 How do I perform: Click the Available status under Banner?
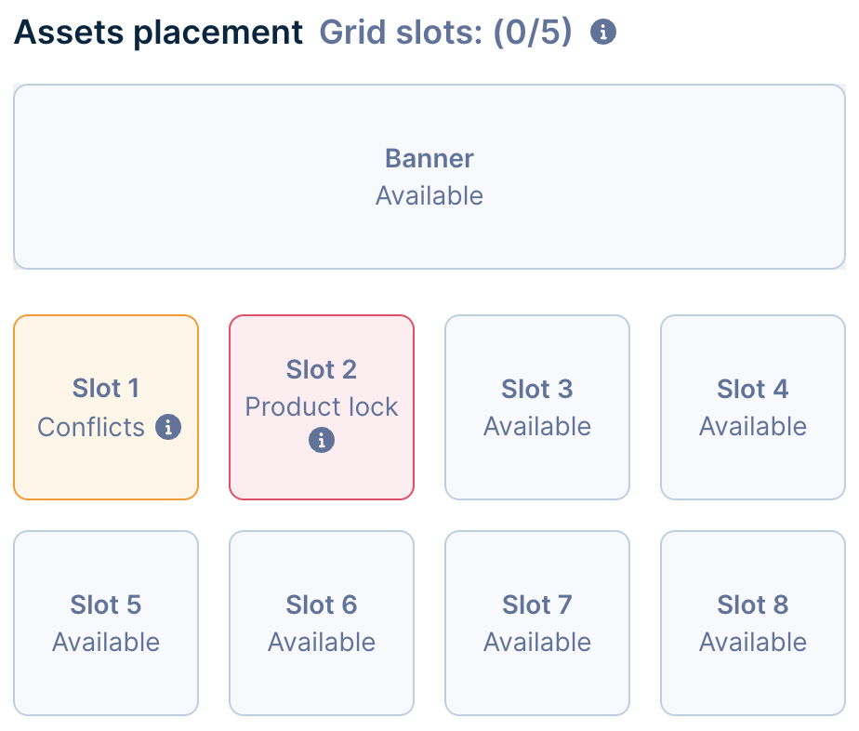429,196
